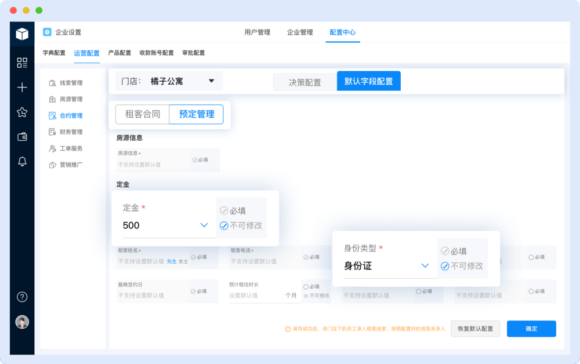Toggle 不可修改 for 预计租住时长
This screenshot has height=364, width=580.
coord(306,296)
